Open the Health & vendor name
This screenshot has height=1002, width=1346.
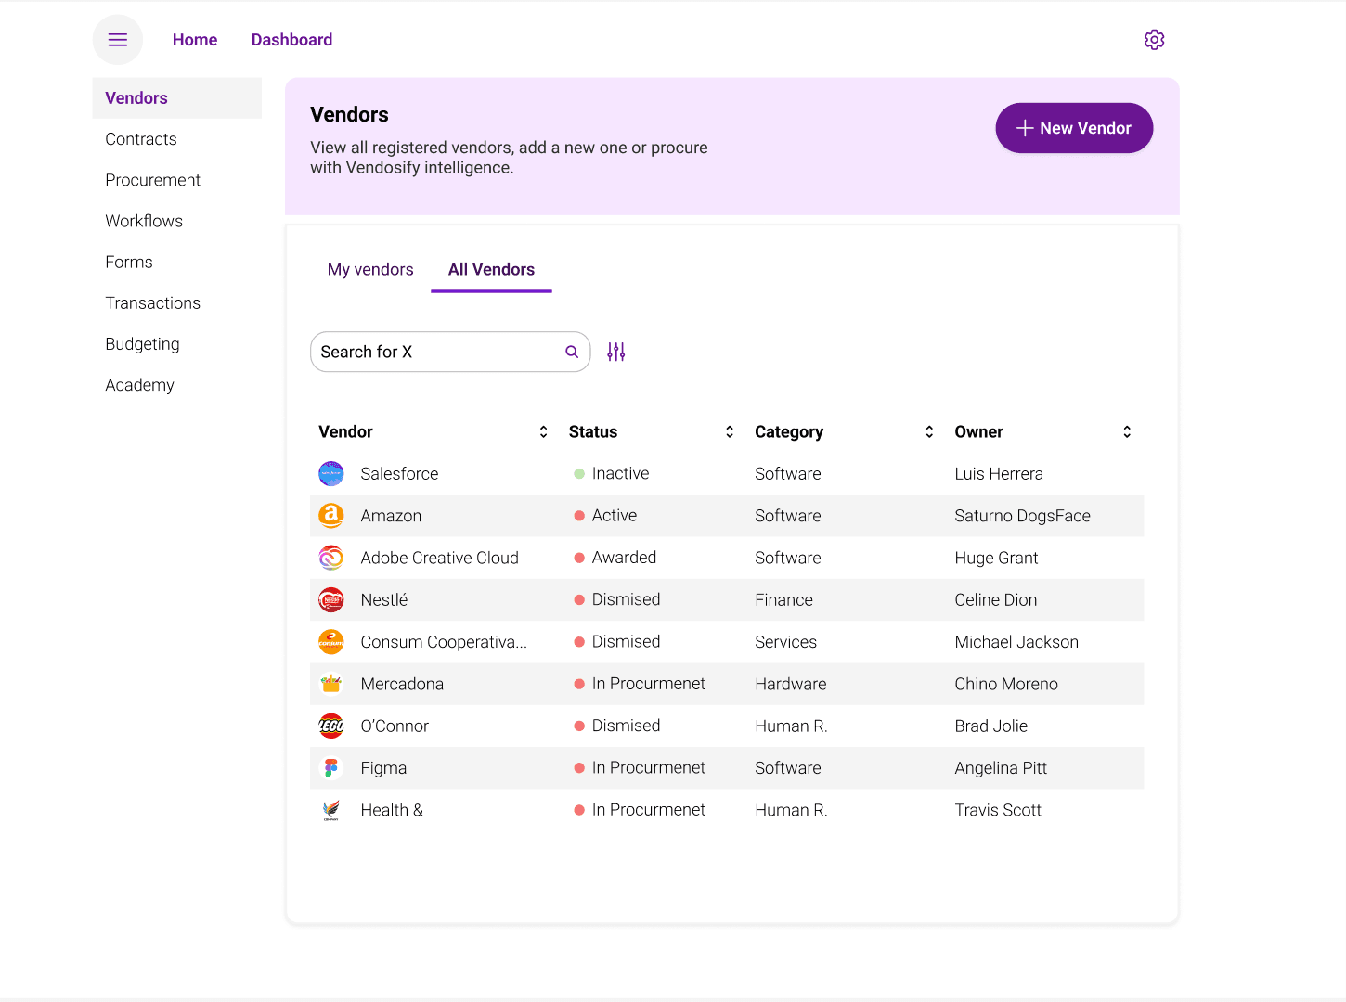click(x=392, y=810)
